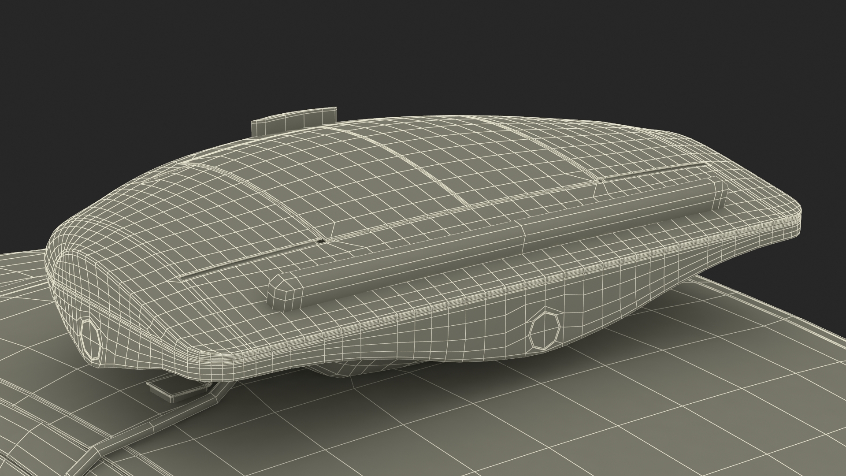Click the octagonal bolt on the lightbar side

(x=545, y=330)
